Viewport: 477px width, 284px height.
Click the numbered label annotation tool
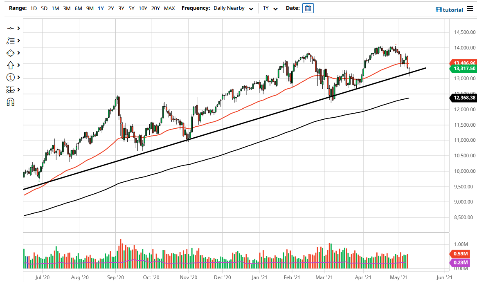[x=11, y=77]
